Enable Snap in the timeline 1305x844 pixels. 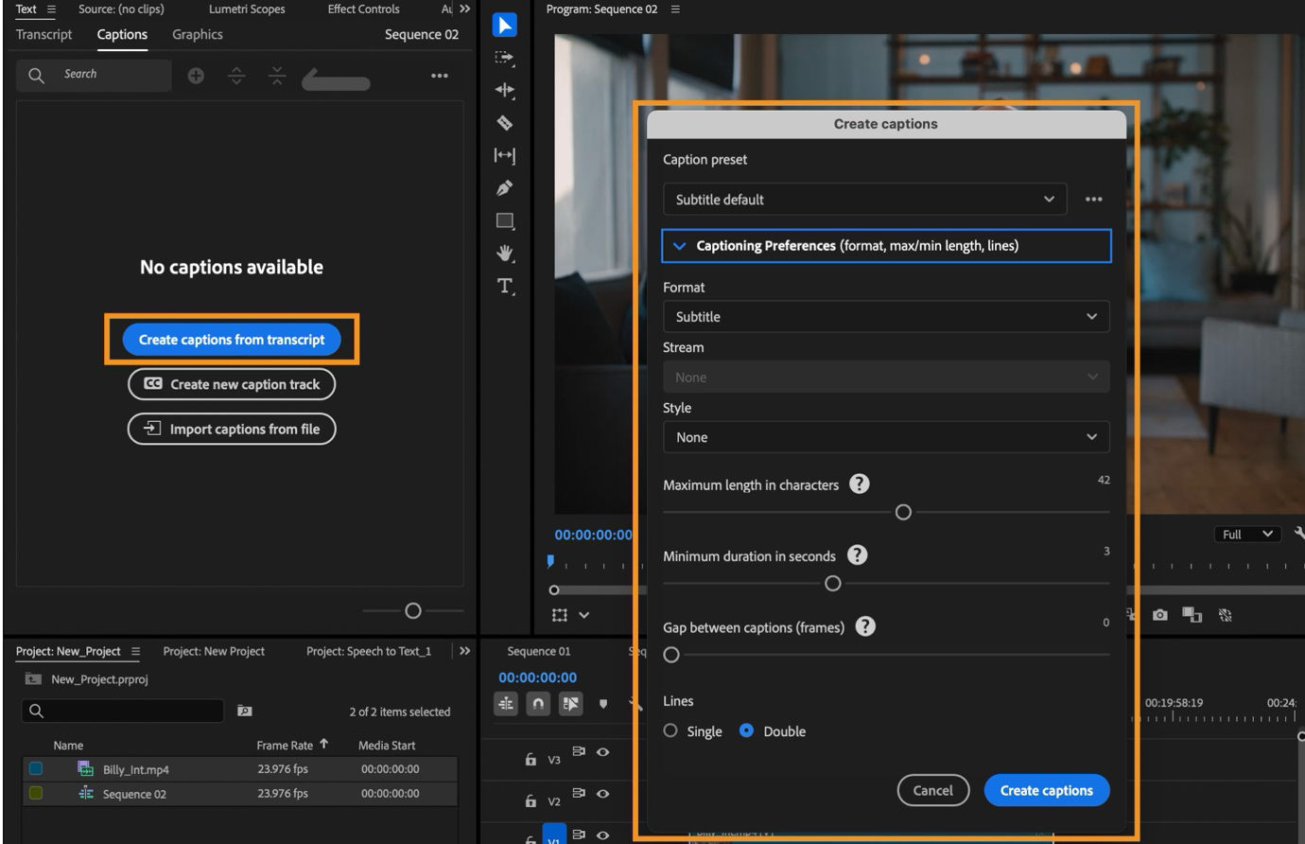click(x=537, y=703)
